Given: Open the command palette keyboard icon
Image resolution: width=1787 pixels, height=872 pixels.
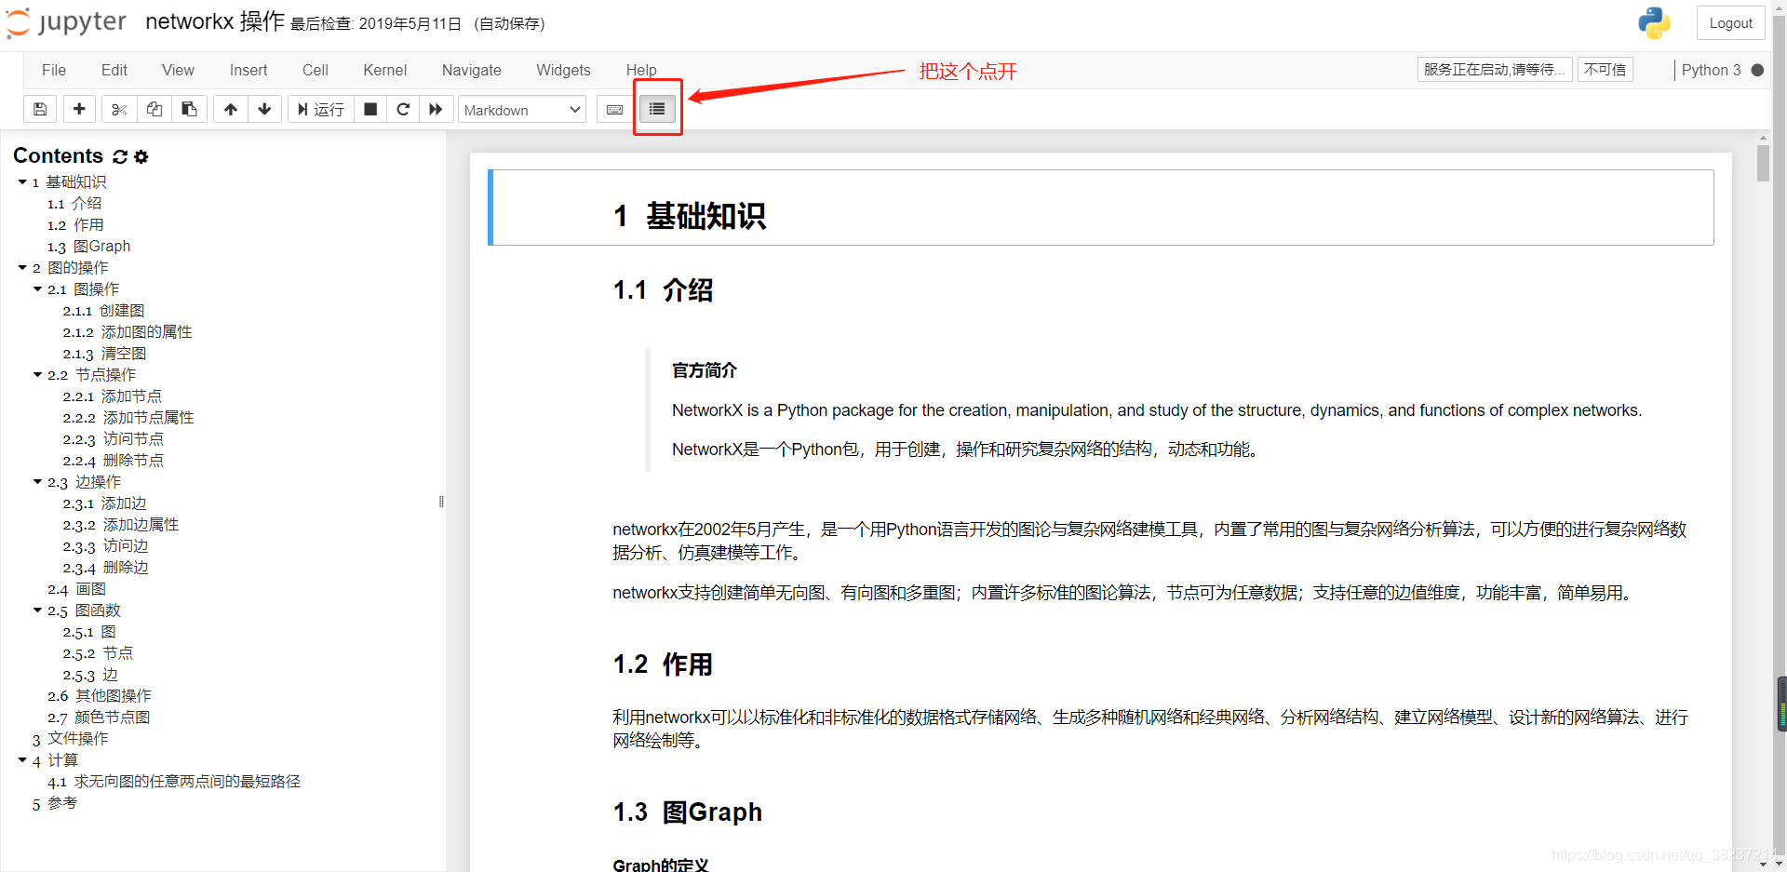Looking at the screenshot, I should point(614,110).
